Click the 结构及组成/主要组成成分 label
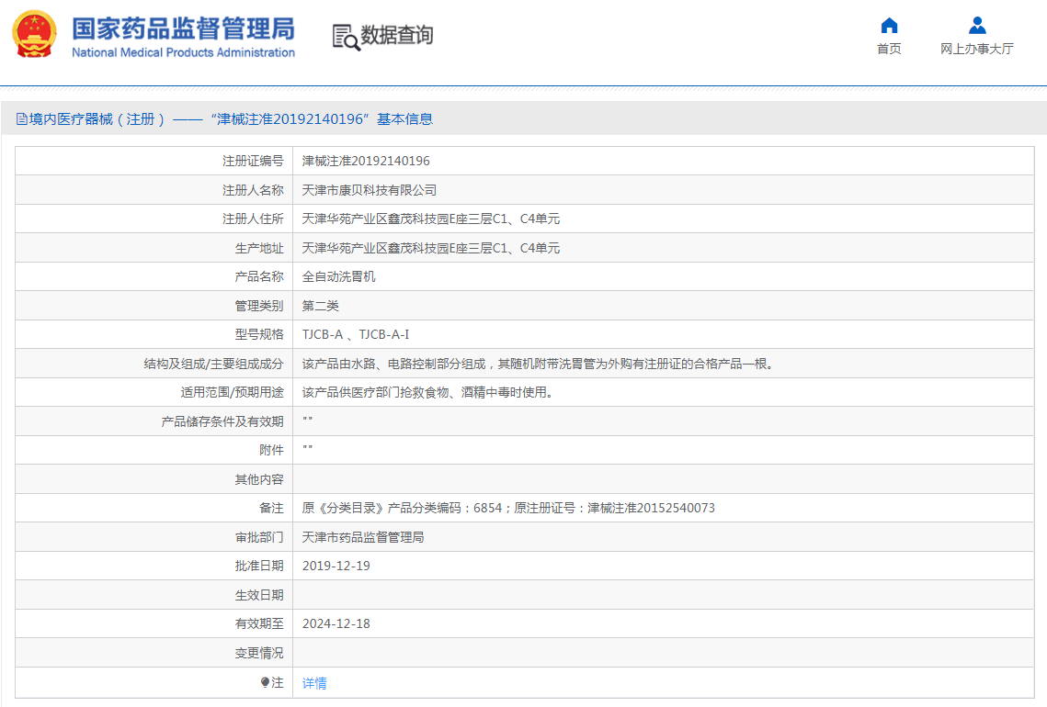The height and width of the screenshot is (707, 1047). click(x=213, y=364)
